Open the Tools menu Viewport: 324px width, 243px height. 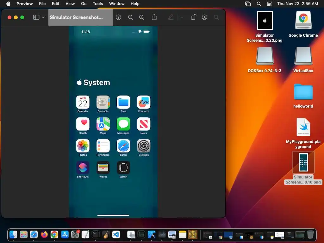click(x=98, y=3)
